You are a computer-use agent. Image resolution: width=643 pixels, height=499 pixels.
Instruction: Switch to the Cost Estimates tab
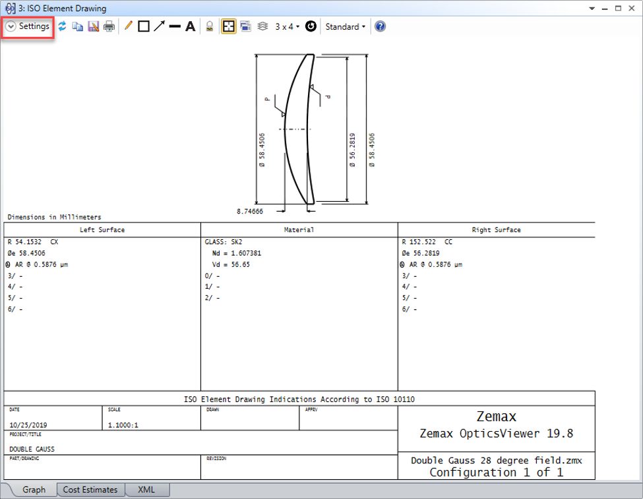click(x=90, y=490)
